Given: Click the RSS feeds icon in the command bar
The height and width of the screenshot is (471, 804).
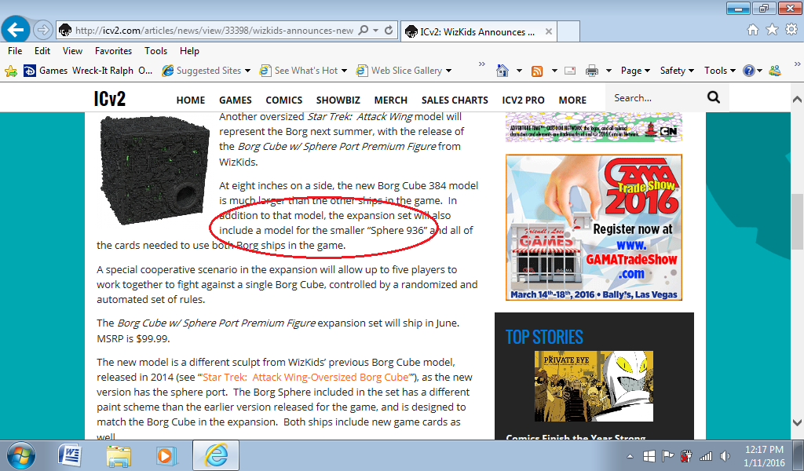Looking at the screenshot, I should coord(537,71).
